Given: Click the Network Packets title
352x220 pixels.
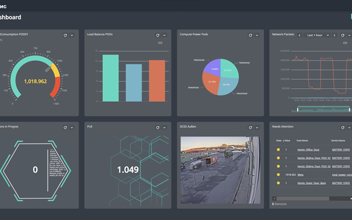Looking at the screenshot, I should click(283, 34).
